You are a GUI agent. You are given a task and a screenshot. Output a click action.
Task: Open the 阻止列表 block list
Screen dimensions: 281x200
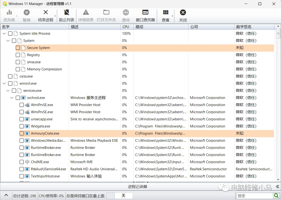(x=67, y=16)
